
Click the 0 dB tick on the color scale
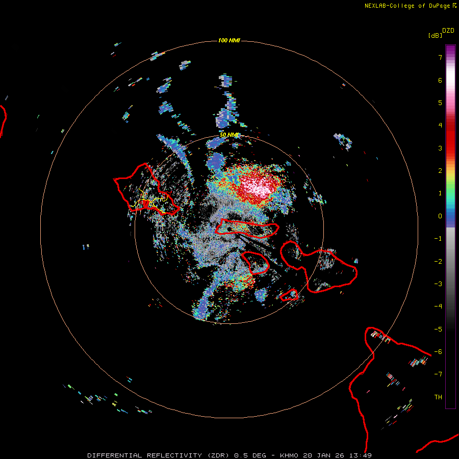[440, 216]
